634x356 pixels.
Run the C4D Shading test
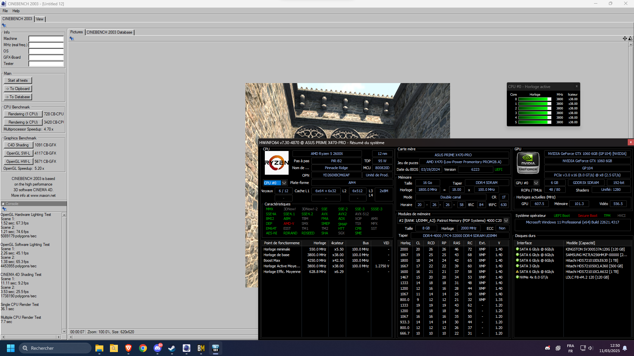[x=18, y=145]
